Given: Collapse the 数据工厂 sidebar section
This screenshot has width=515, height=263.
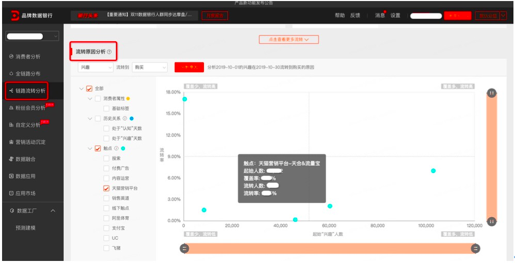Looking at the screenshot, I should click(53, 210).
